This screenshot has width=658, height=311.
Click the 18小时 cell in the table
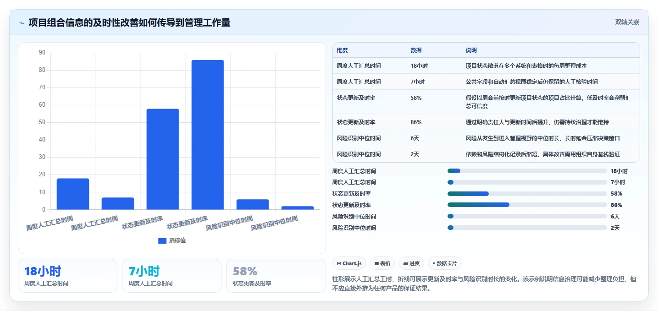click(x=419, y=66)
